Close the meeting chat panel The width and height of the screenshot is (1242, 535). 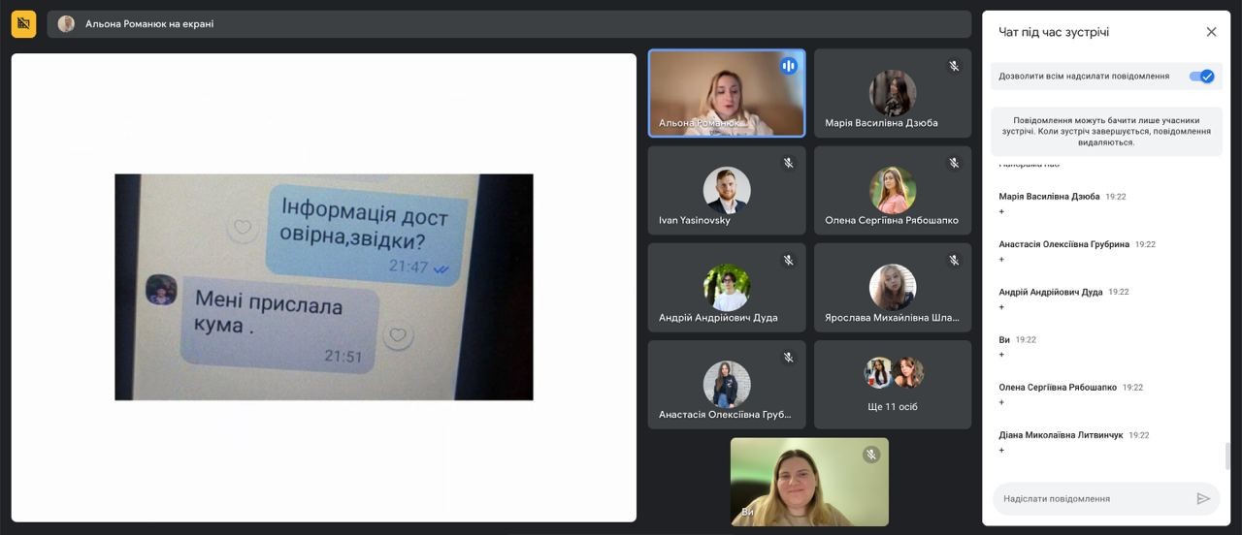coord(1211,32)
